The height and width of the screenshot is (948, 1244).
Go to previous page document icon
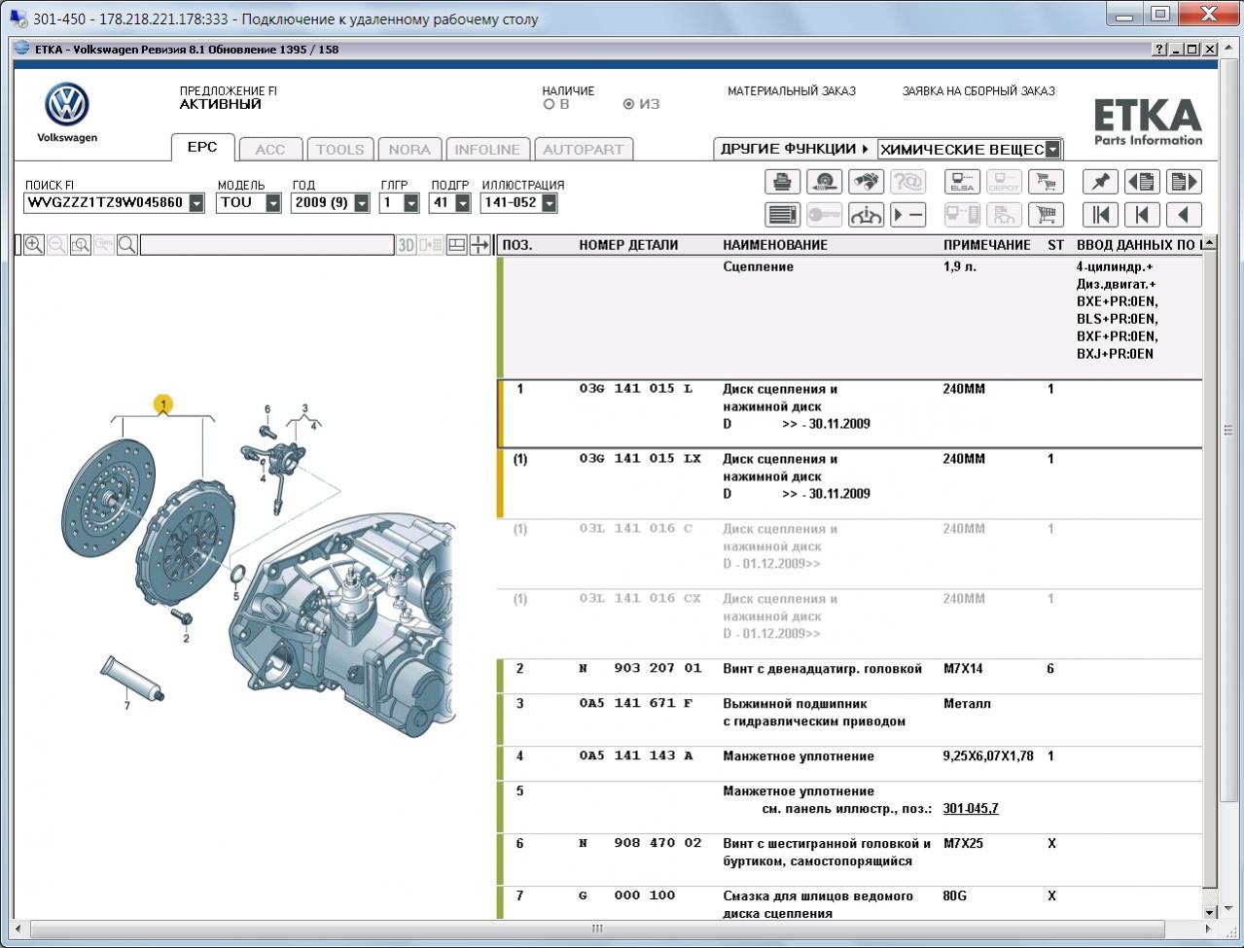pyautogui.click(x=1142, y=182)
